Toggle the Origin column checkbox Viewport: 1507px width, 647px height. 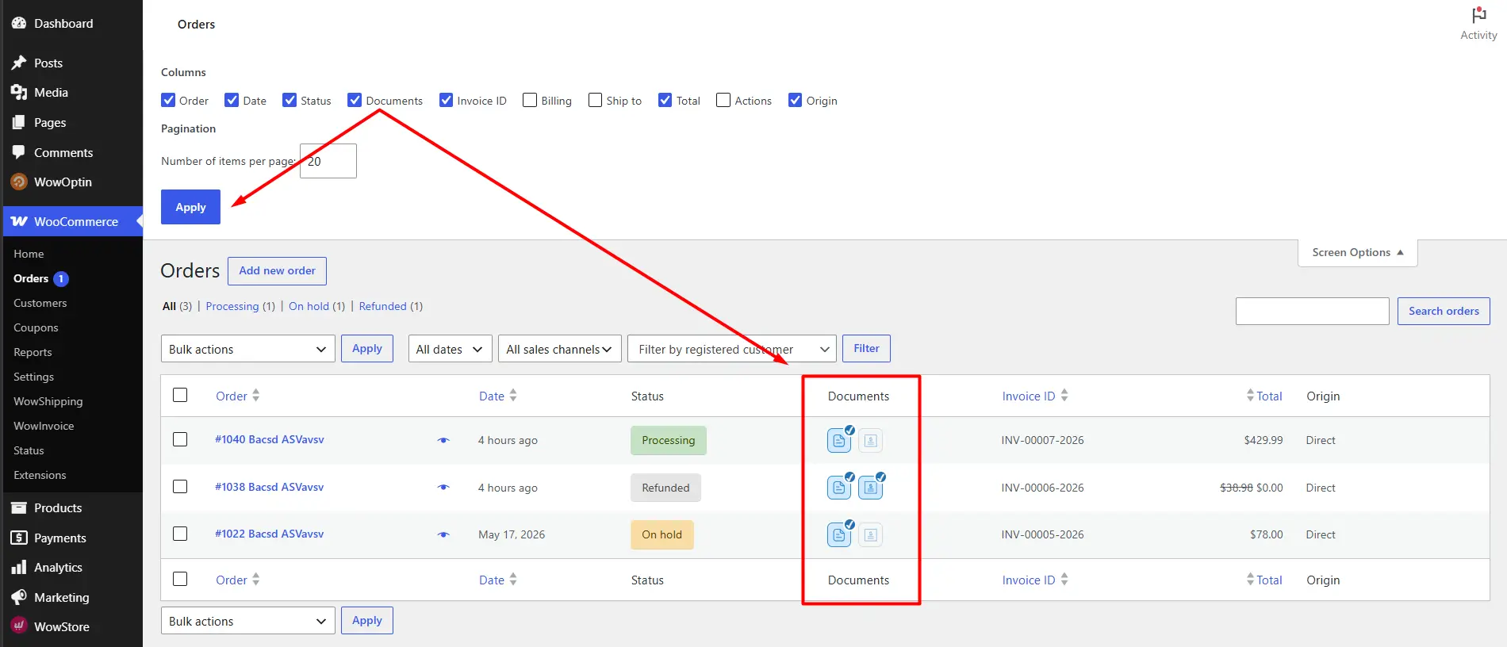click(x=795, y=100)
